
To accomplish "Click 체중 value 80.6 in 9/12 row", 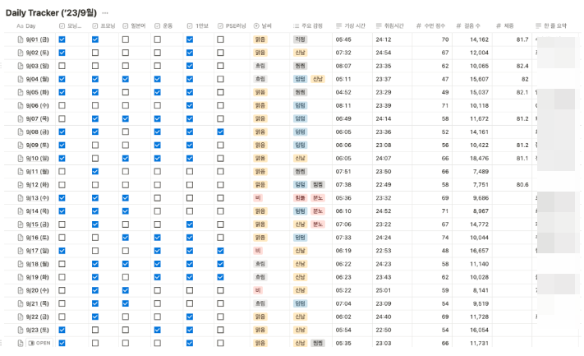I will click(x=522, y=185).
